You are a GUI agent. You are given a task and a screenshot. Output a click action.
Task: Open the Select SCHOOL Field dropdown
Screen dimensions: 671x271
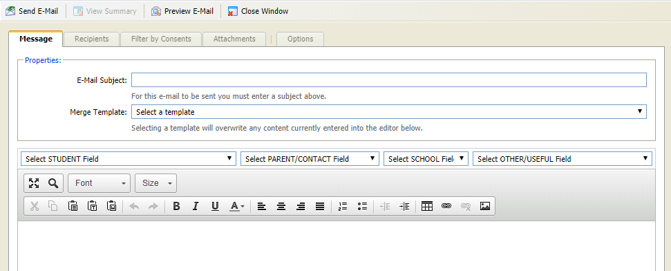pos(426,159)
